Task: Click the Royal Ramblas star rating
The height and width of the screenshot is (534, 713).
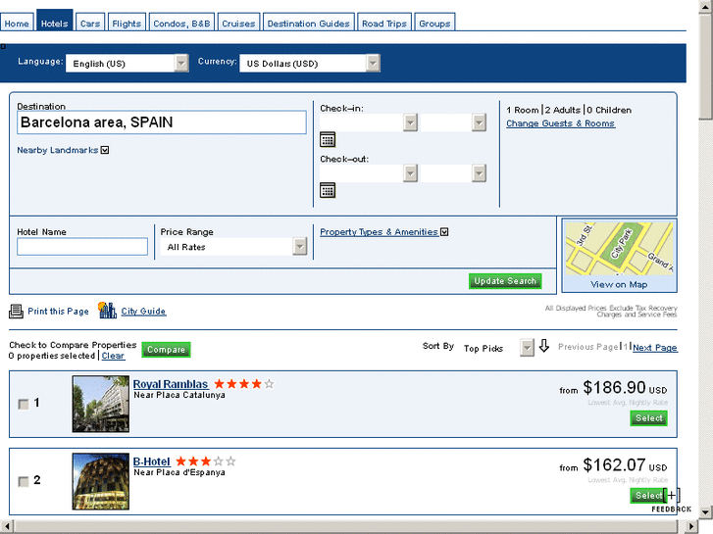Action: coord(244,384)
